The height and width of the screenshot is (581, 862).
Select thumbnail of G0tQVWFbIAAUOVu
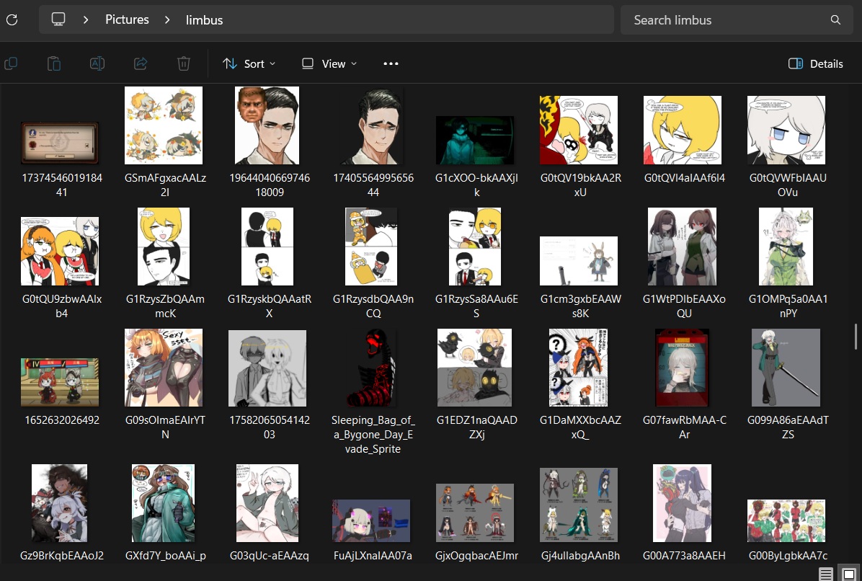pyautogui.click(x=786, y=130)
